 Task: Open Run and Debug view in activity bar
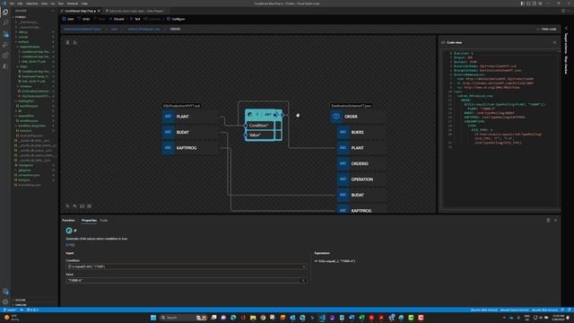tap(5, 45)
